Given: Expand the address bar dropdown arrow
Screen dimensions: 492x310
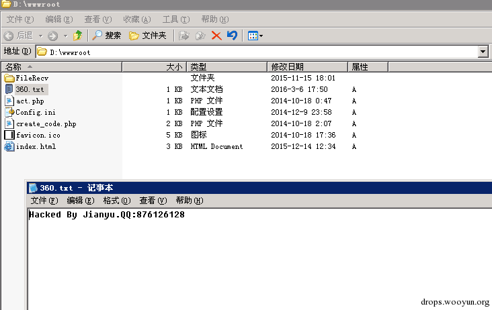Looking at the screenshot, I should click(x=483, y=52).
